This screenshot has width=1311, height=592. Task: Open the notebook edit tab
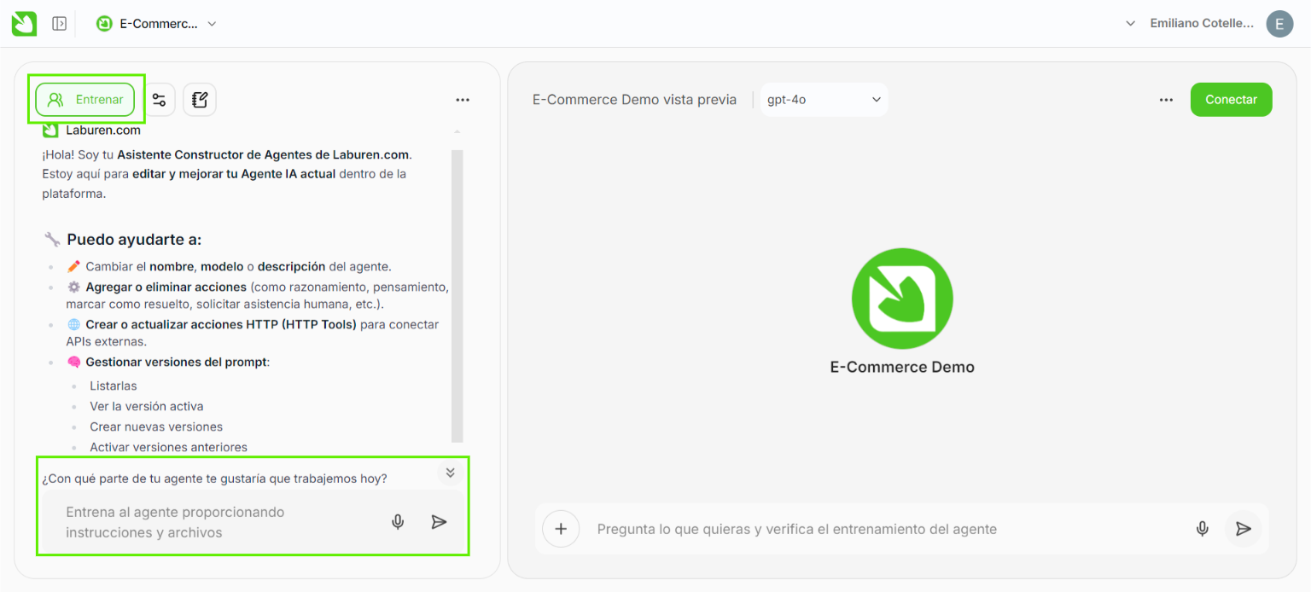click(200, 100)
